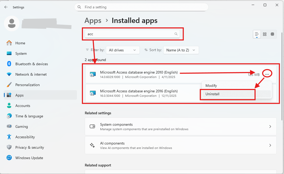Image resolution: width=284 pixels, height=174 pixels.
Task: Open the Personalization brush icon
Action: click(x=9, y=85)
